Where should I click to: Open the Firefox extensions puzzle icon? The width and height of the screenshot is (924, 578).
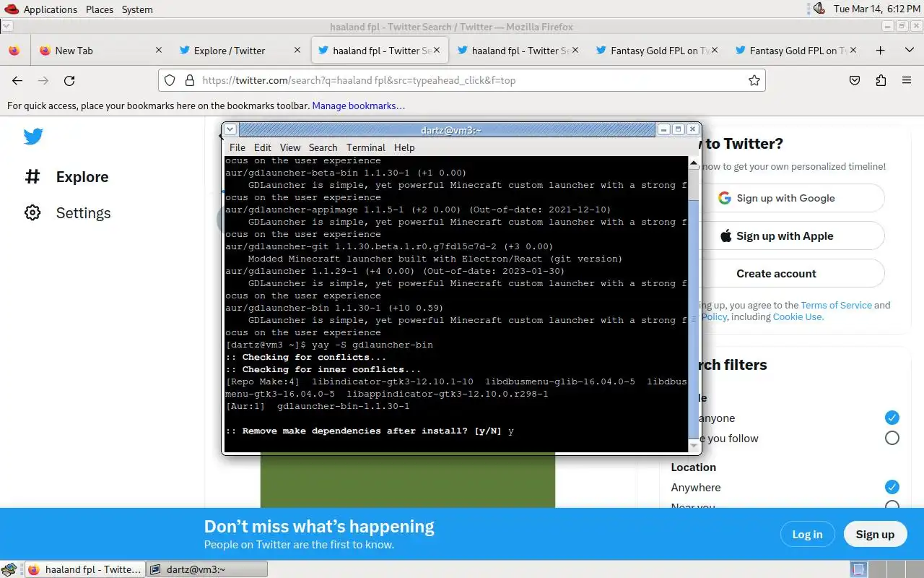point(881,80)
